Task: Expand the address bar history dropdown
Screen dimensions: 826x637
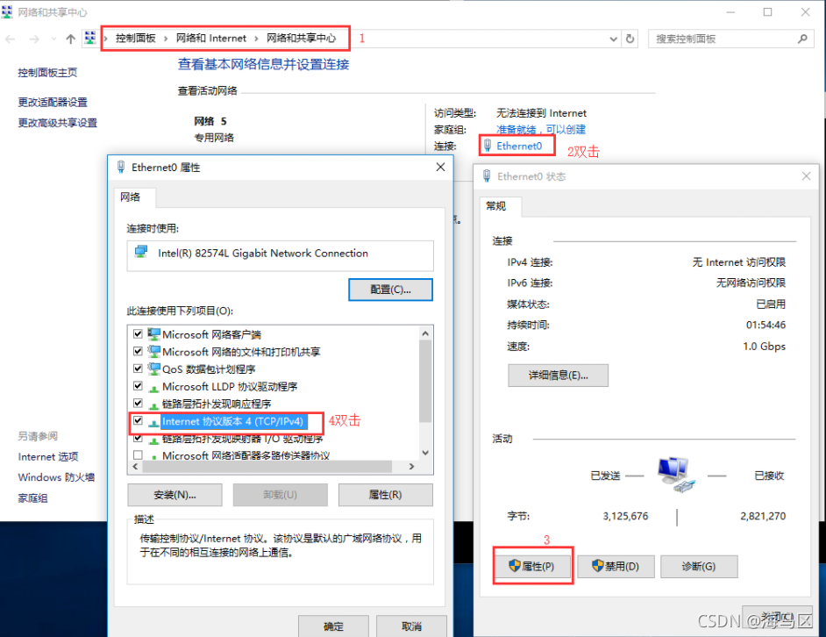Action: [613, 39]
